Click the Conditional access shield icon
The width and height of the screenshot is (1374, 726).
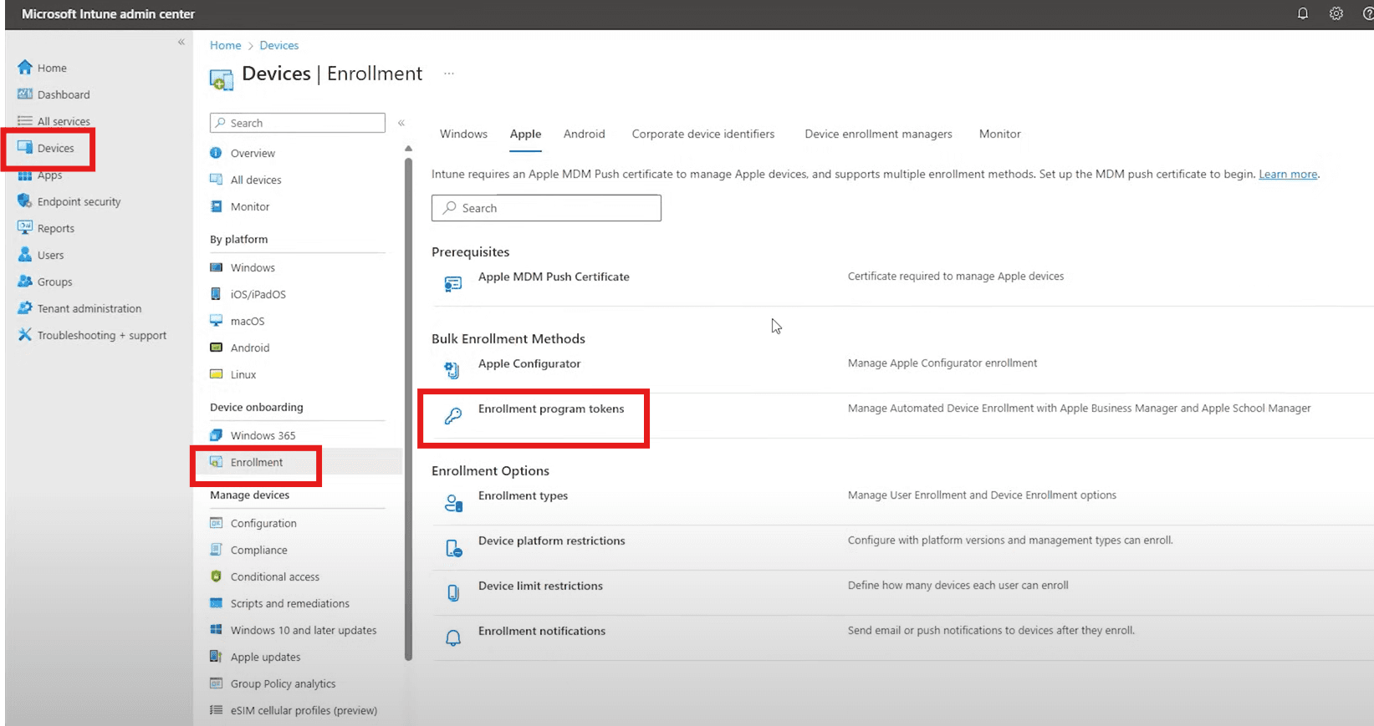[216, 576]
